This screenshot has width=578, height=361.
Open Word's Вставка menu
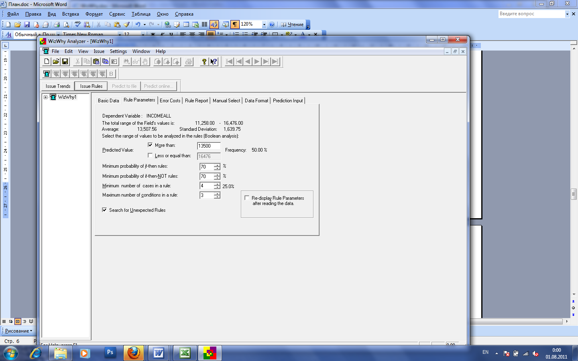[x=71, y=14]
